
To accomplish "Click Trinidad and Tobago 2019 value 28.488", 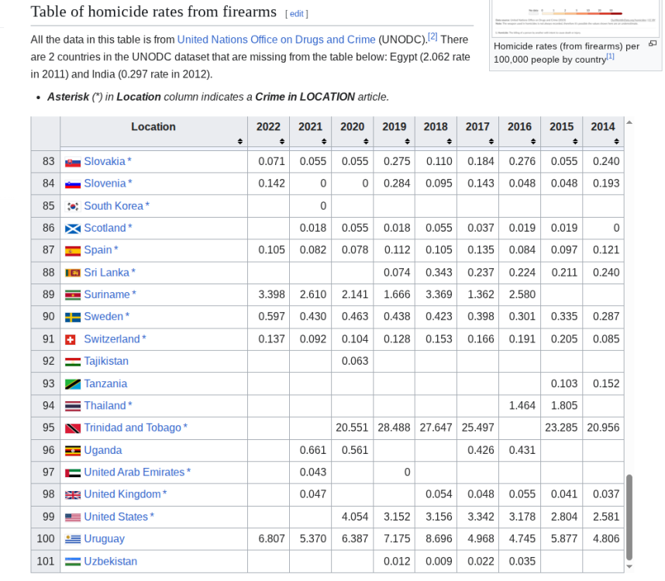I will [394, 428].
